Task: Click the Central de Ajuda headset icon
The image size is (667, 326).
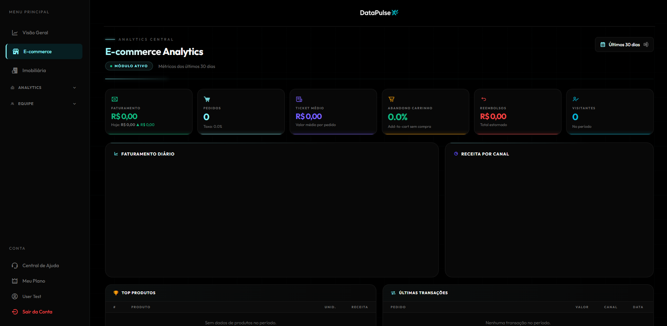Action: (15, 266)
